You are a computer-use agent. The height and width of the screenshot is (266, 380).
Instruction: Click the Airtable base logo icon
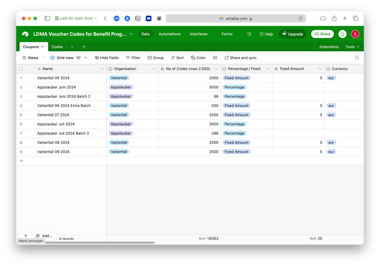25,34
